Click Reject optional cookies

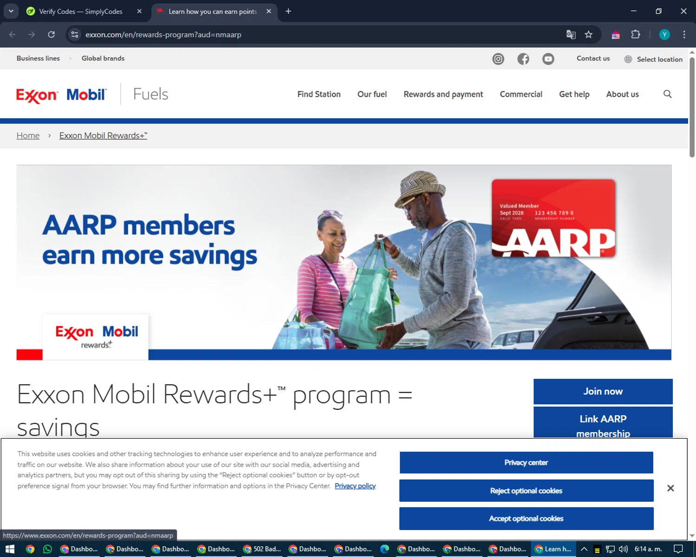click(526, 491)
